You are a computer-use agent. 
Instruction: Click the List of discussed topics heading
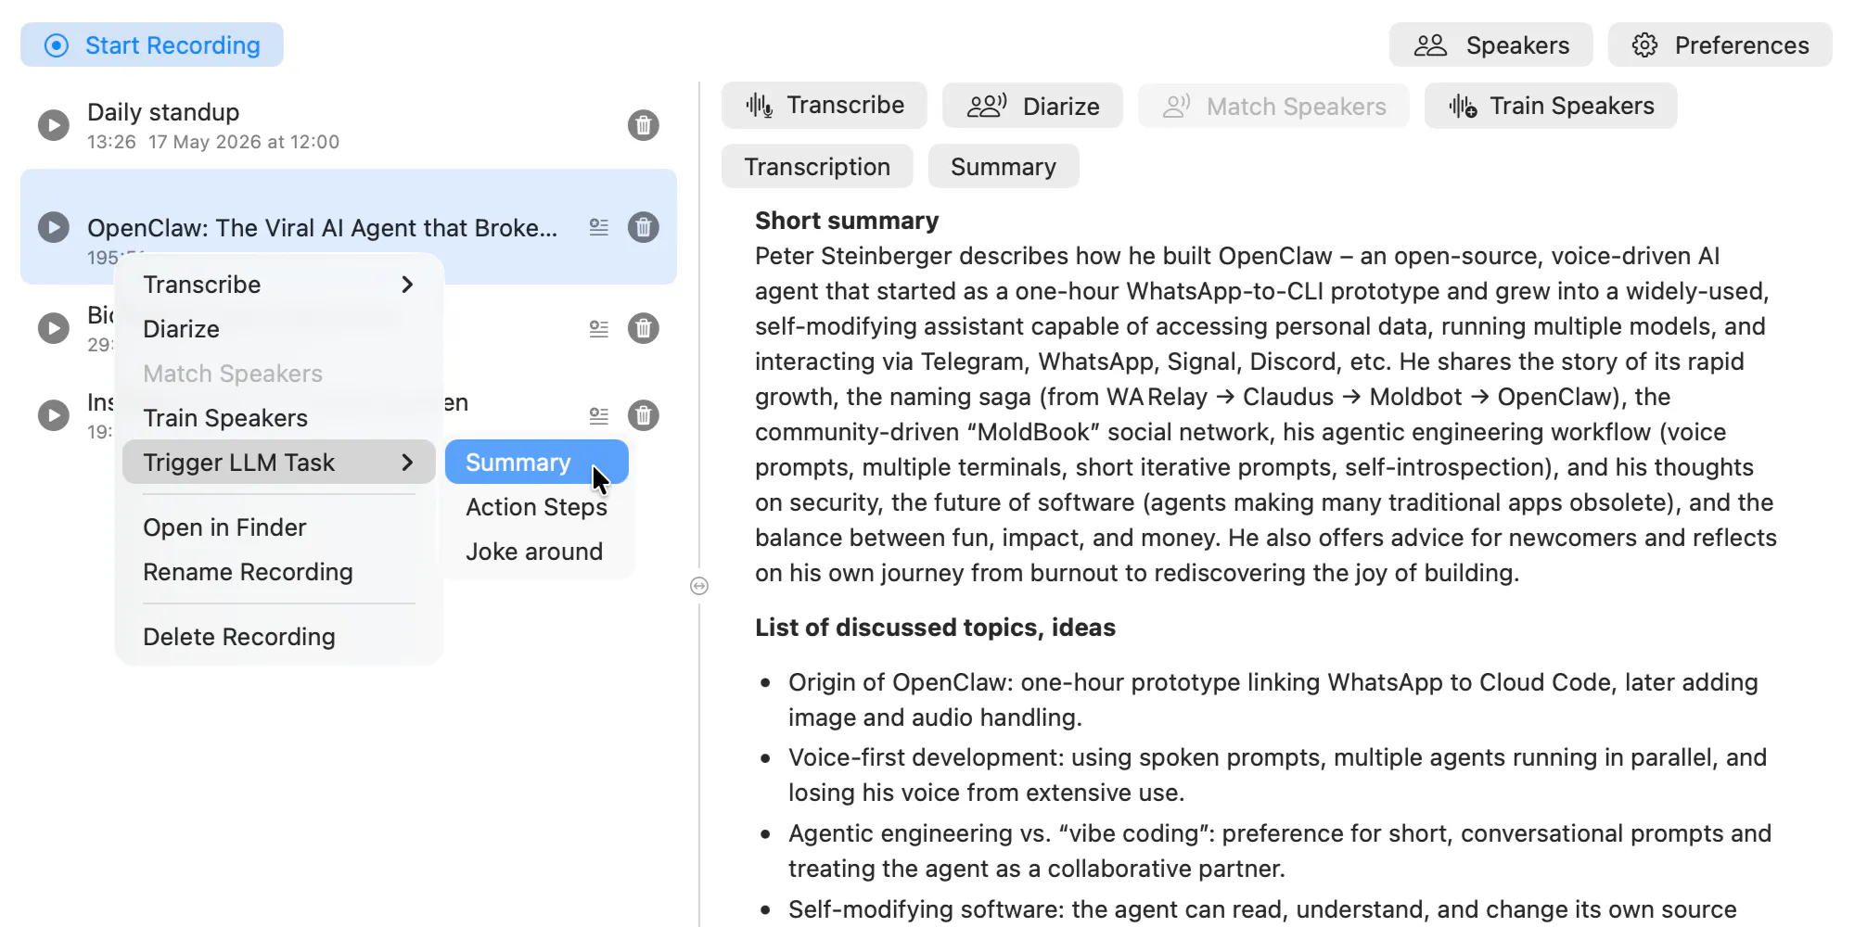pos(935,628)
